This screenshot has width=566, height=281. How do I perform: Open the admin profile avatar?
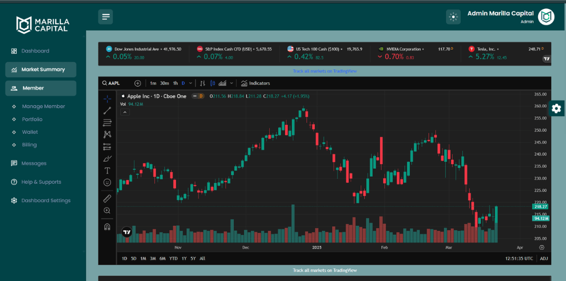[546, 17]
